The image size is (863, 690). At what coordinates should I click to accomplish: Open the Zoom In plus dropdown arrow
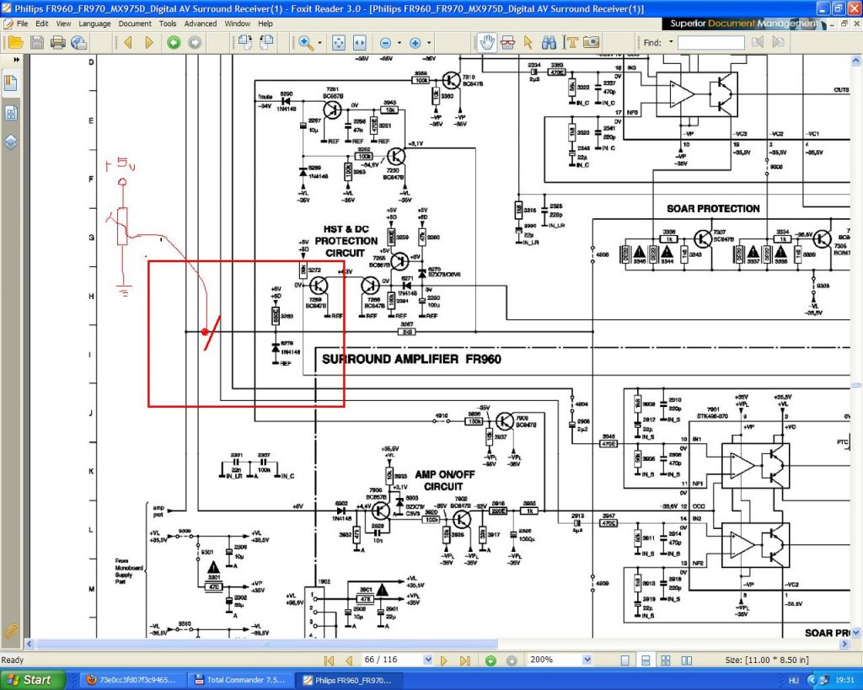(x=429, y=42)
